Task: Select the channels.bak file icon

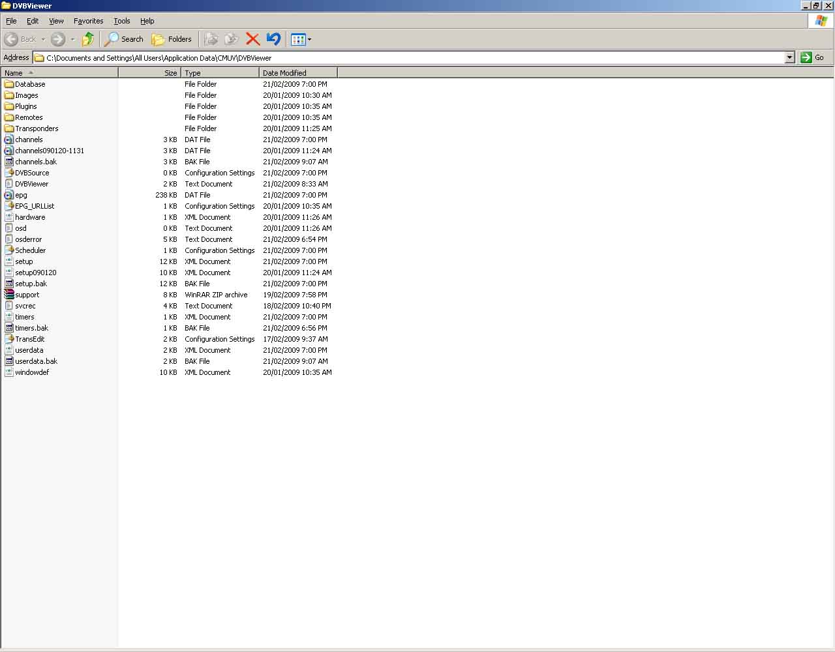Action: [x=9, y=162]
